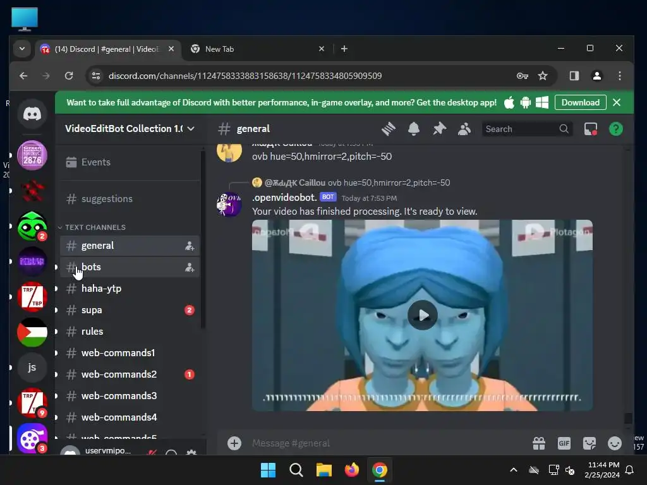This screenshot has height=485, width=647.
Task: Open the web-commands2 channel
Action: [130, 374]
